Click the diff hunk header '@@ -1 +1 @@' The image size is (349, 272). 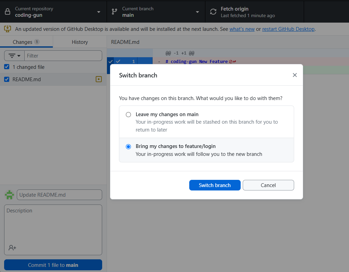click(x=180, y=53)
